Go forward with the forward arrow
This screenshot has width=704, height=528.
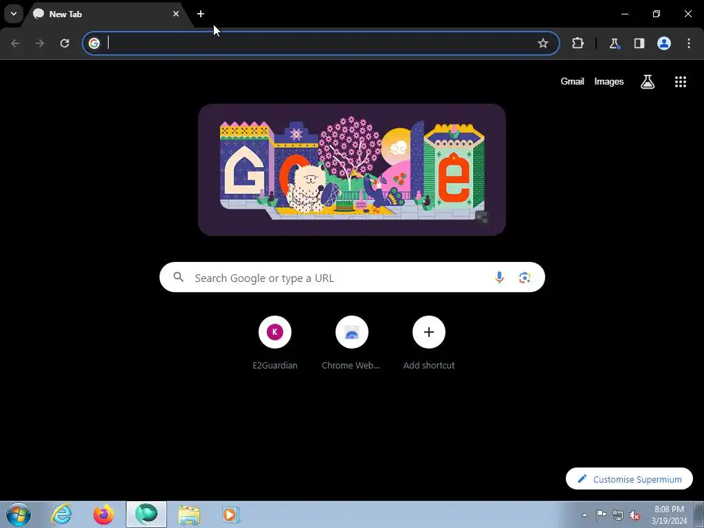coord(40,43)
